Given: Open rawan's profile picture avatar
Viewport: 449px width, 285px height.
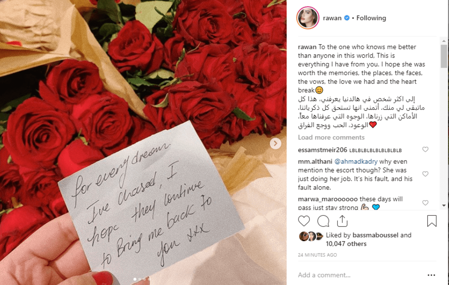Looking at the screenshot, I should click(x=308, y=18).
